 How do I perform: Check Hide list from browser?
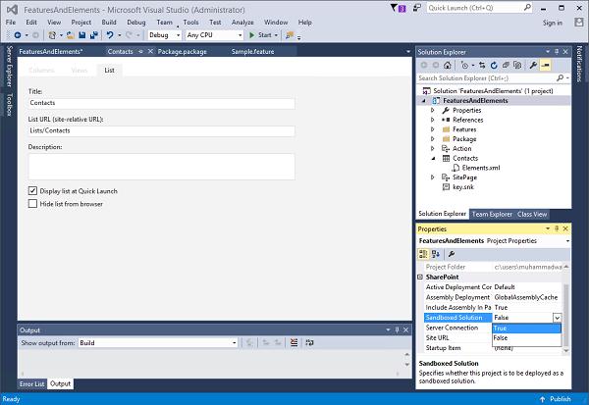click(x=32, y=204)
